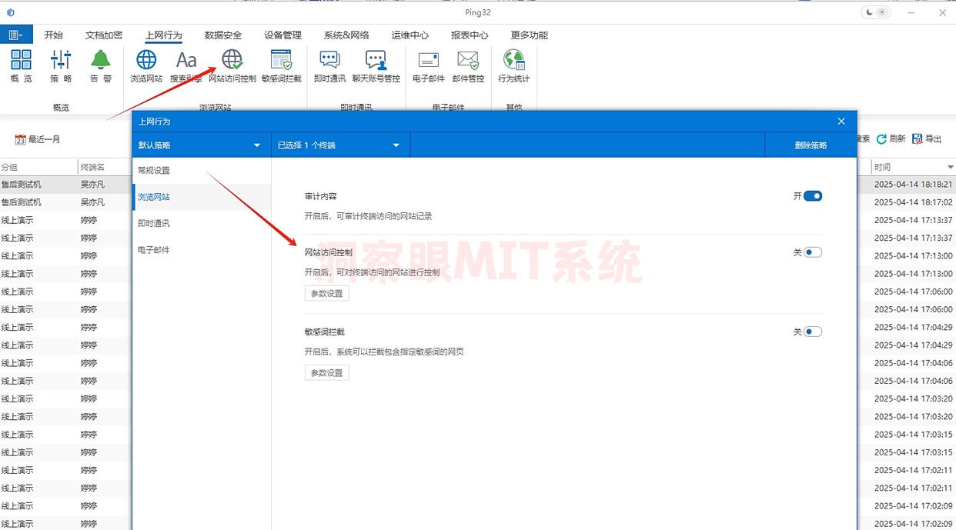The image size is (956, 530).
Task: Switch to the 设备管理 tab
Action: coord(282,35)
